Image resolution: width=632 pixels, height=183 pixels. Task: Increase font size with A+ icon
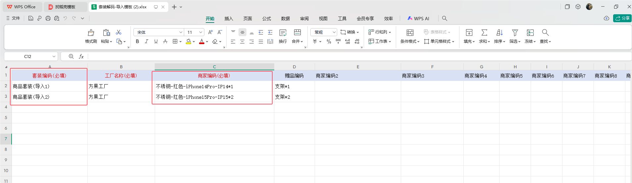point(210,32)
